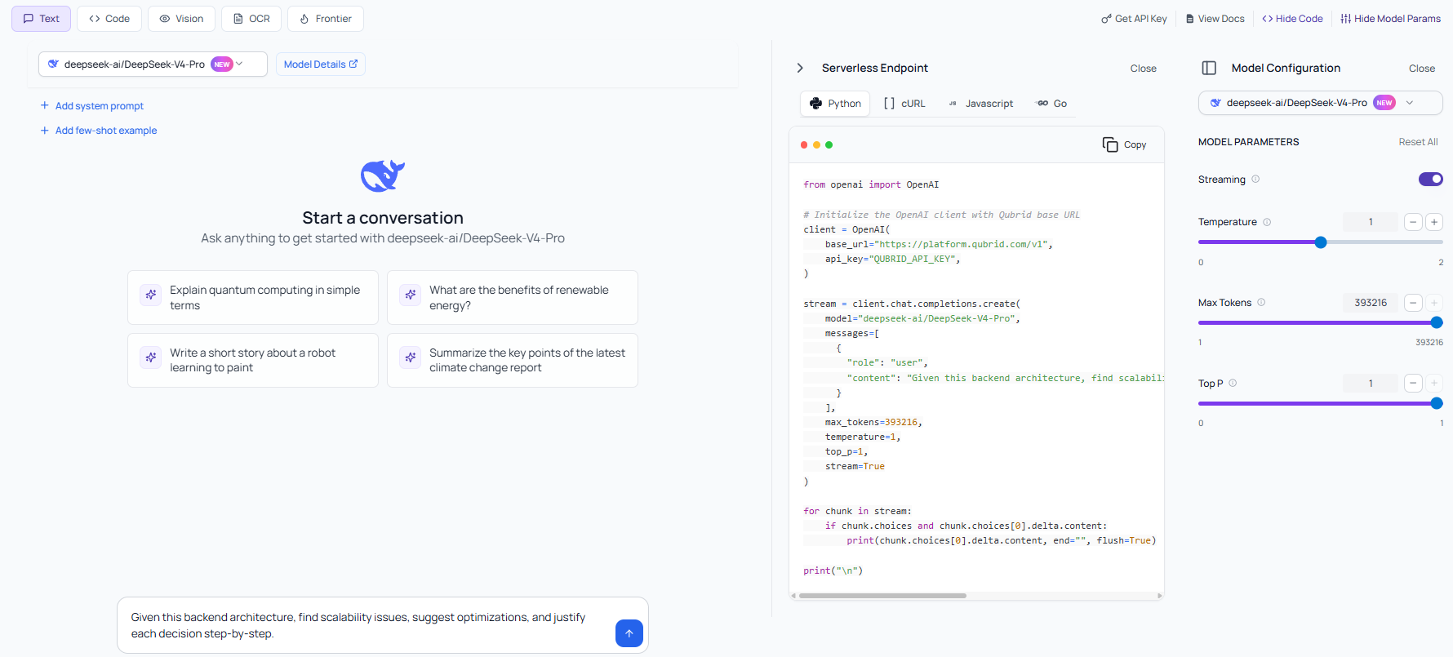Click the Top P slider handle
Image resolution: width=1453 pixels, height=657 pixels.
tap(1437, 403)
